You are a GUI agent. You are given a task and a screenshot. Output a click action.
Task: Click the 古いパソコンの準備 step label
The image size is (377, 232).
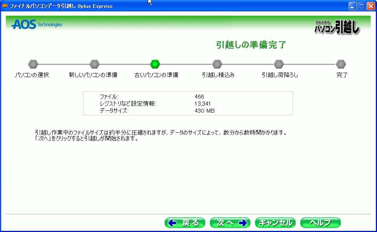[x=156, y=75]
